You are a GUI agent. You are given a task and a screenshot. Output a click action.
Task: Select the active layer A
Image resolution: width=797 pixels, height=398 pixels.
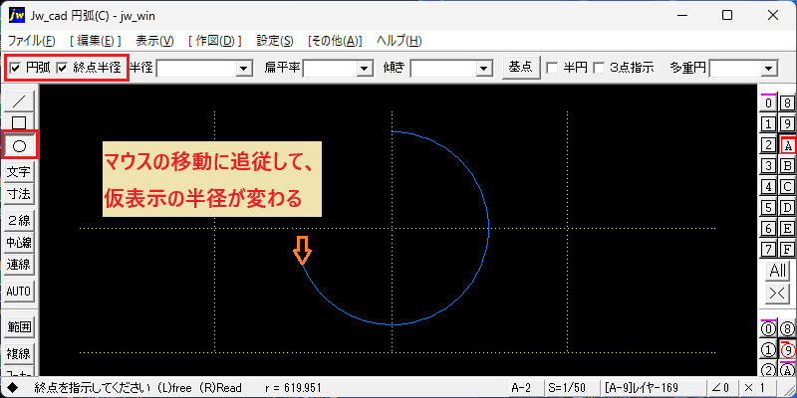(x=787, y=144)
